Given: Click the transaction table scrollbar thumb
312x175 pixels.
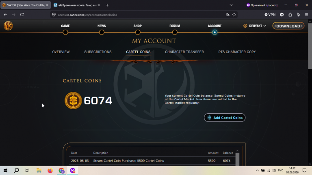Looking at the screenshot, I should (x=237, y=159).
